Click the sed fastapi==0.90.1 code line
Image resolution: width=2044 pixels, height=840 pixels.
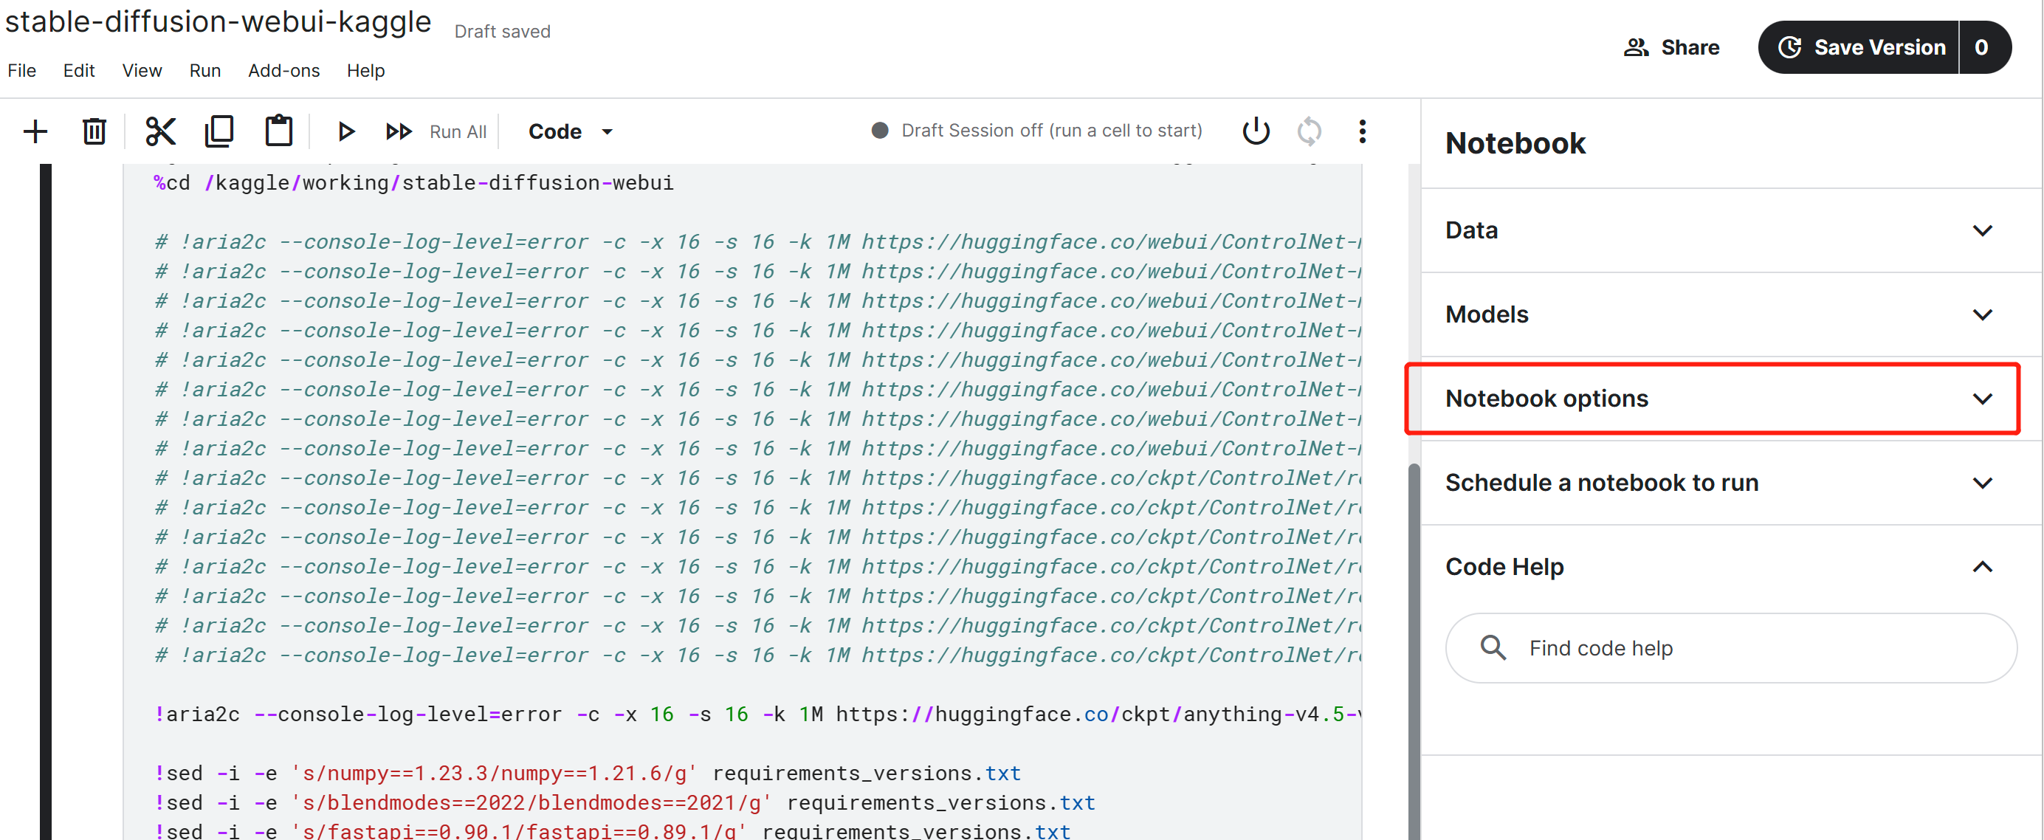click(612, 830)
